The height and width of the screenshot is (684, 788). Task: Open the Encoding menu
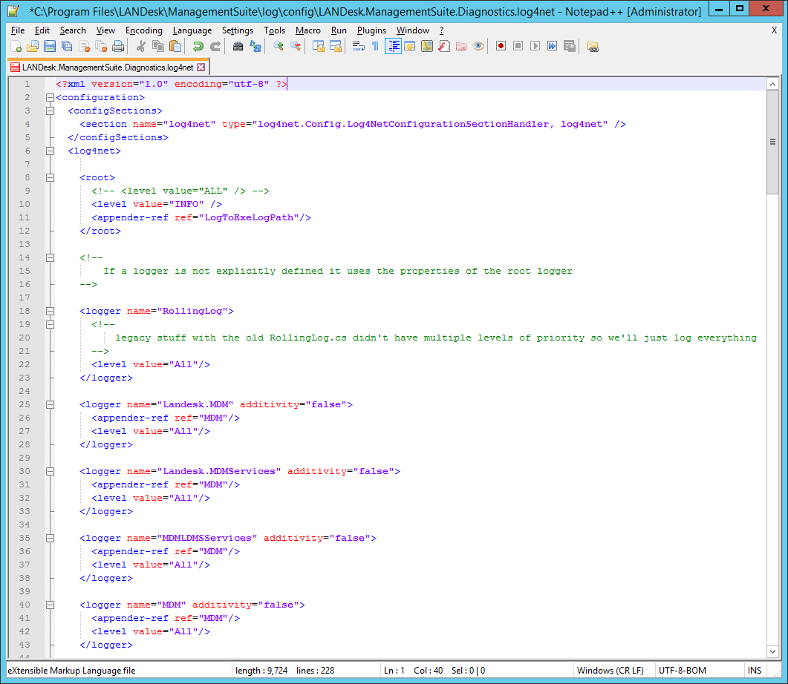click(143, 30)
